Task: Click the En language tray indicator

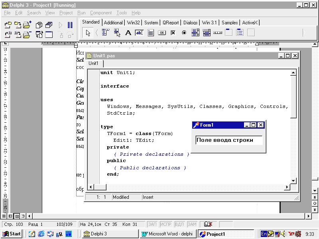Action: pyautogui.click(x=264, y=234)
